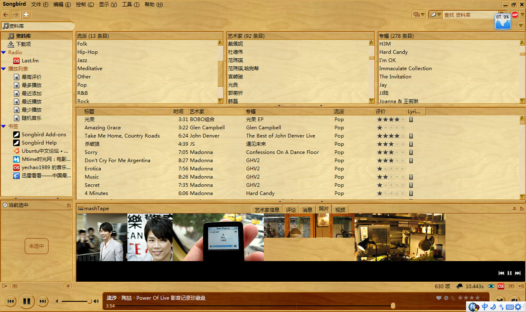Collapse the 书签 section triangle
Viewport: 526px width, 312px height.
pos(4,126)
